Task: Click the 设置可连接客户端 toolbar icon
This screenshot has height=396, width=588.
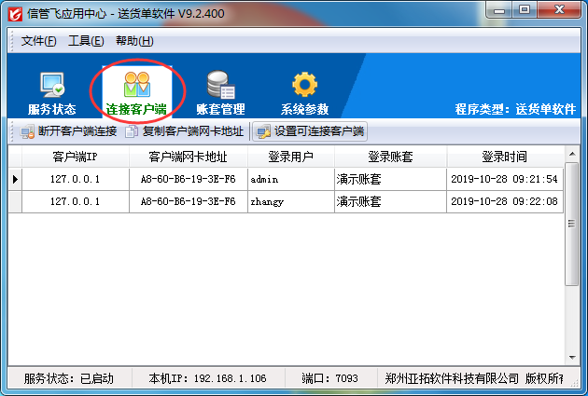Action: (x=262, y=131)
